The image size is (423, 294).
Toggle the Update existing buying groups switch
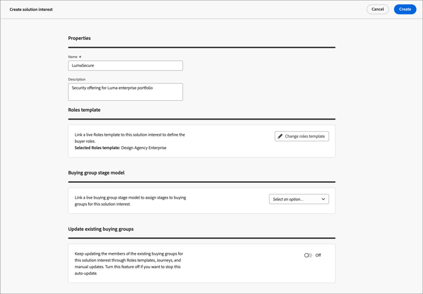tap(308, 255)
